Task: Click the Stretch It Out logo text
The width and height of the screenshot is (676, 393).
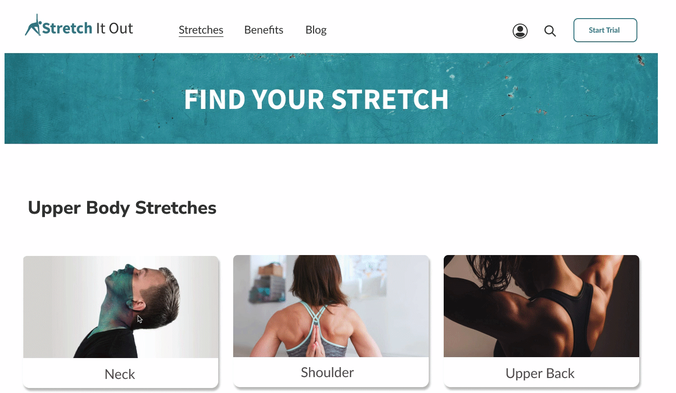Action: pyautogui.click(x=88, y=28)
